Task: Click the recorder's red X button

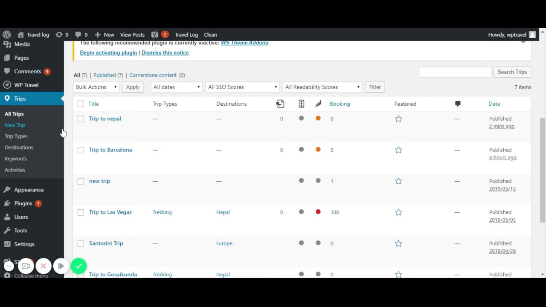Action: [44, 266]
